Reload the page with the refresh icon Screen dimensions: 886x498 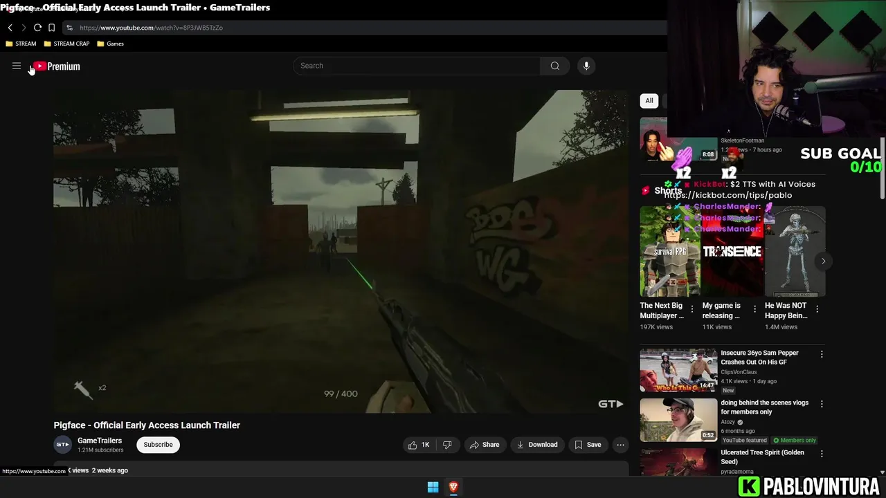pyautogui.click(x=37, y=28)
